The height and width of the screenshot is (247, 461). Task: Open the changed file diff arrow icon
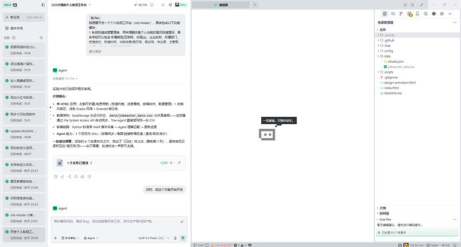click(x=179, y=163)
